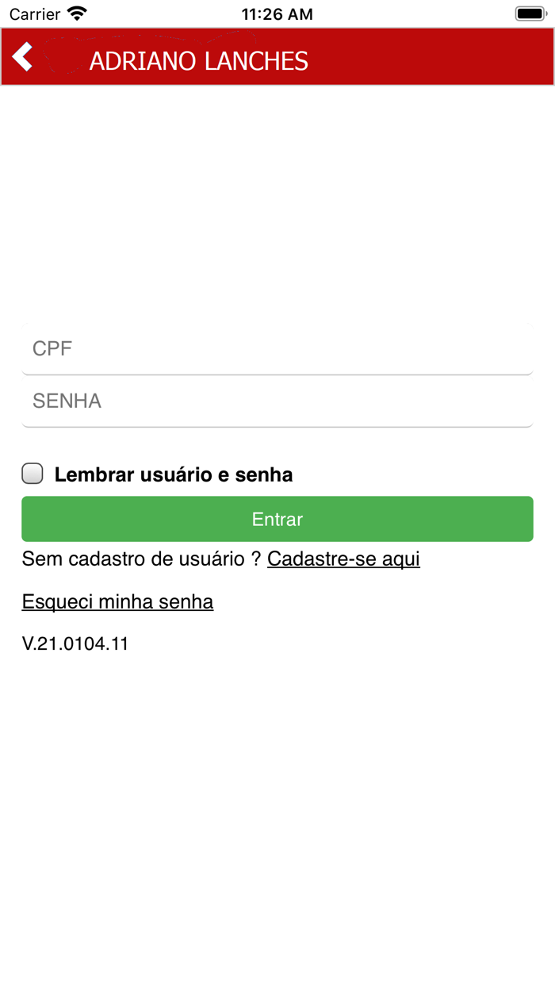Viewport: 555px width, 987px height.
Task: Tap the green Entrar button label
Action: pyautogui.click(x=277, y=518)
